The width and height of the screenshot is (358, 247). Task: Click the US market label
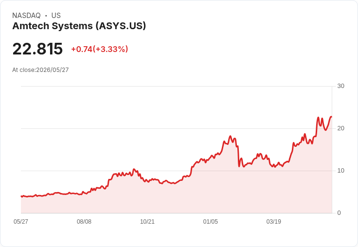click(56, 16)
